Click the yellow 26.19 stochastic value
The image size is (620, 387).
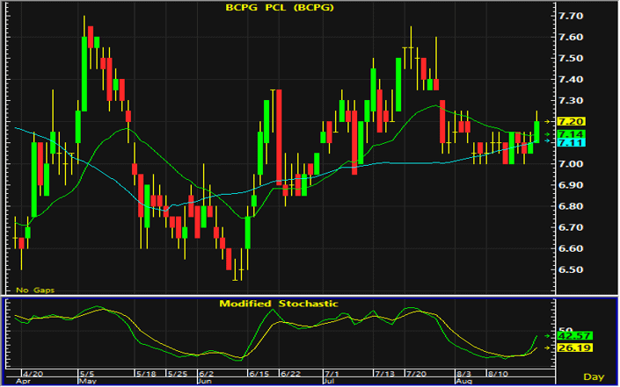(x=574, y=348)
